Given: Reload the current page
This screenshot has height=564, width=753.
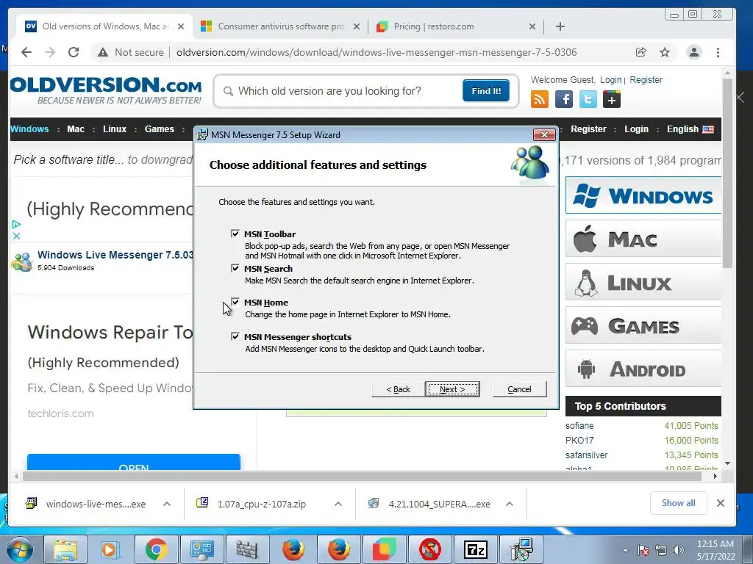Looking at the screenshot, I should tap(74, 52).
